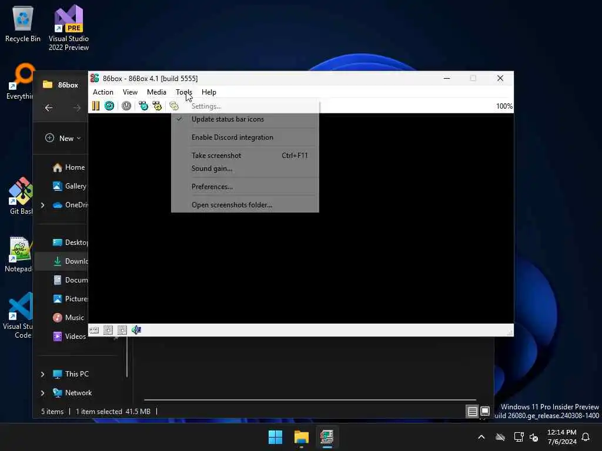Viewport: 602px width, 451px height.
Task: Click the teal hard reset toolbar icon
Action: tap(109, 106)
